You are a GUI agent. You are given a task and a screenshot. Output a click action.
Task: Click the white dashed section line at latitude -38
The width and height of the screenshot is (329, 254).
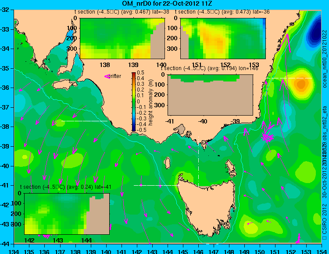[x=84, y=121]
